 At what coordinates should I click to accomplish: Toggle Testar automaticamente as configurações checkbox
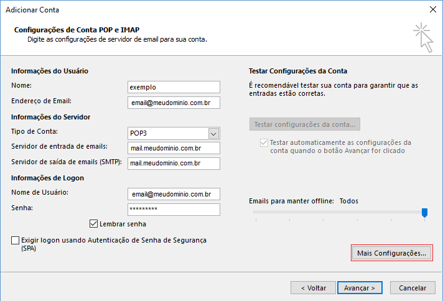pyautogui.click(x=264, y=142)
